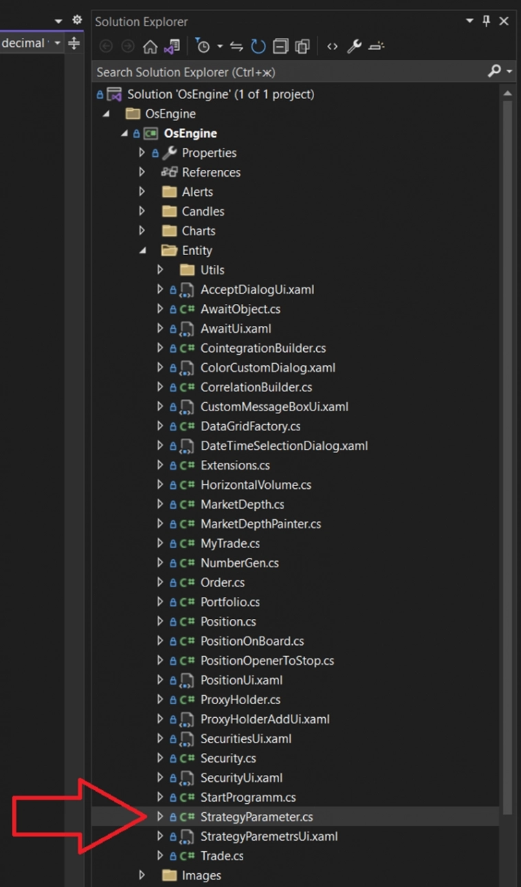The width and height of the screenshot is (521, 887).
Task: Open the Solution Explorer window position menu
Action: (x=470, y=21)
